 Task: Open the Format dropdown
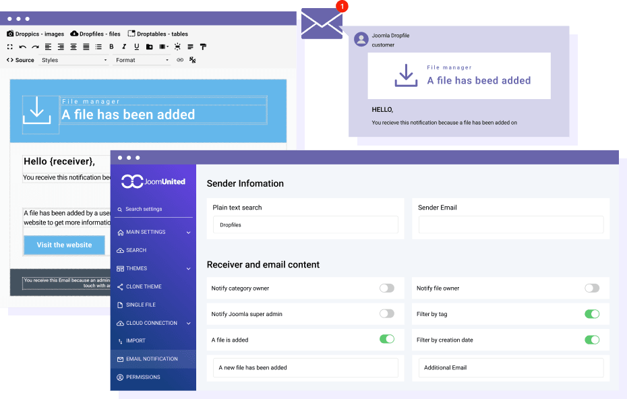[x=142, y=60]
